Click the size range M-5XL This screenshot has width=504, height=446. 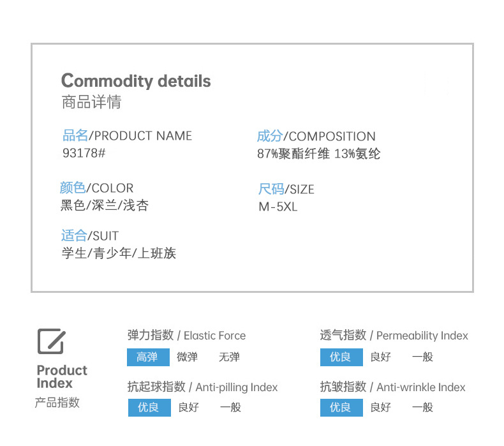point(278,207)
